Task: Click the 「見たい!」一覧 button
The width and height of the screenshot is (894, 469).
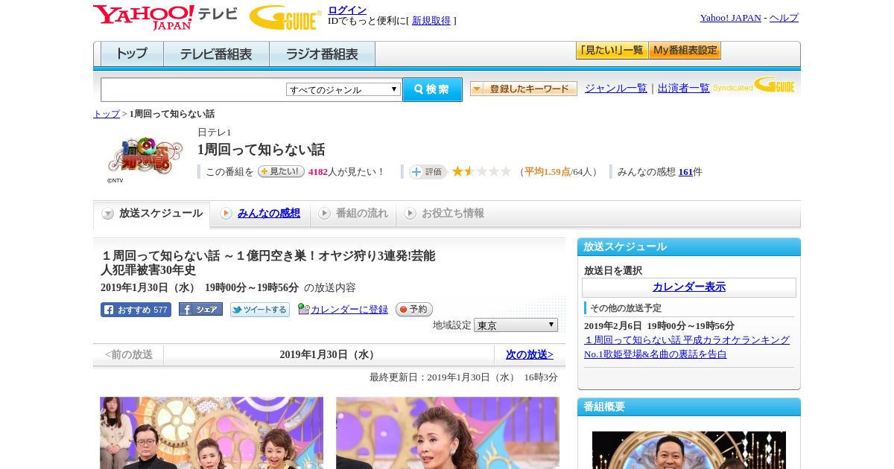Action: click(612, 51)
